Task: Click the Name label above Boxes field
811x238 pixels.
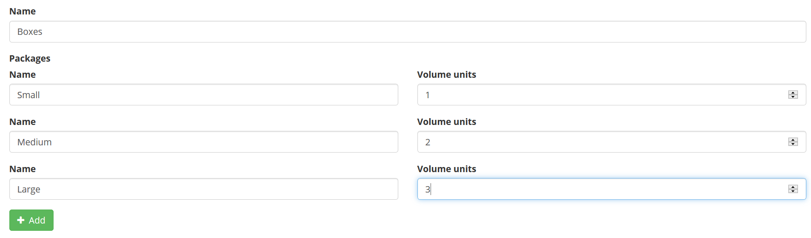Action: coord(23,11)
